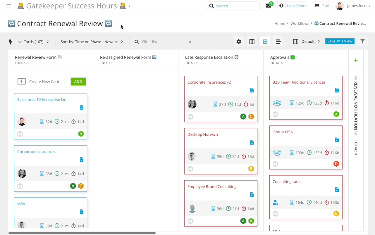Image resolution: width=375 pixels, height=235 pixels.
Task: Add a new phase with the green plus icon
Action: pyautogui.click(x=356, y=60)
